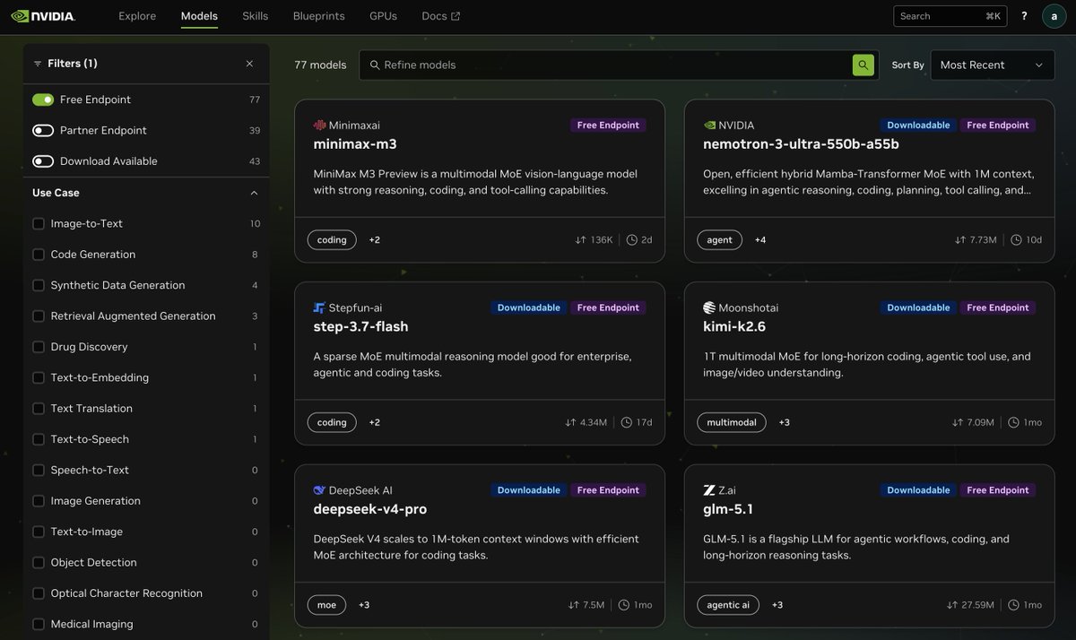
Task: Click the 4.34M downloads figure on step-3.7-flash
Action: click(x=593, y=422)
